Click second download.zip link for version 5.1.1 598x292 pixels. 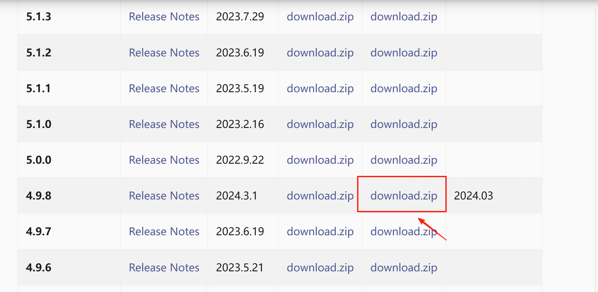[404, 88]
